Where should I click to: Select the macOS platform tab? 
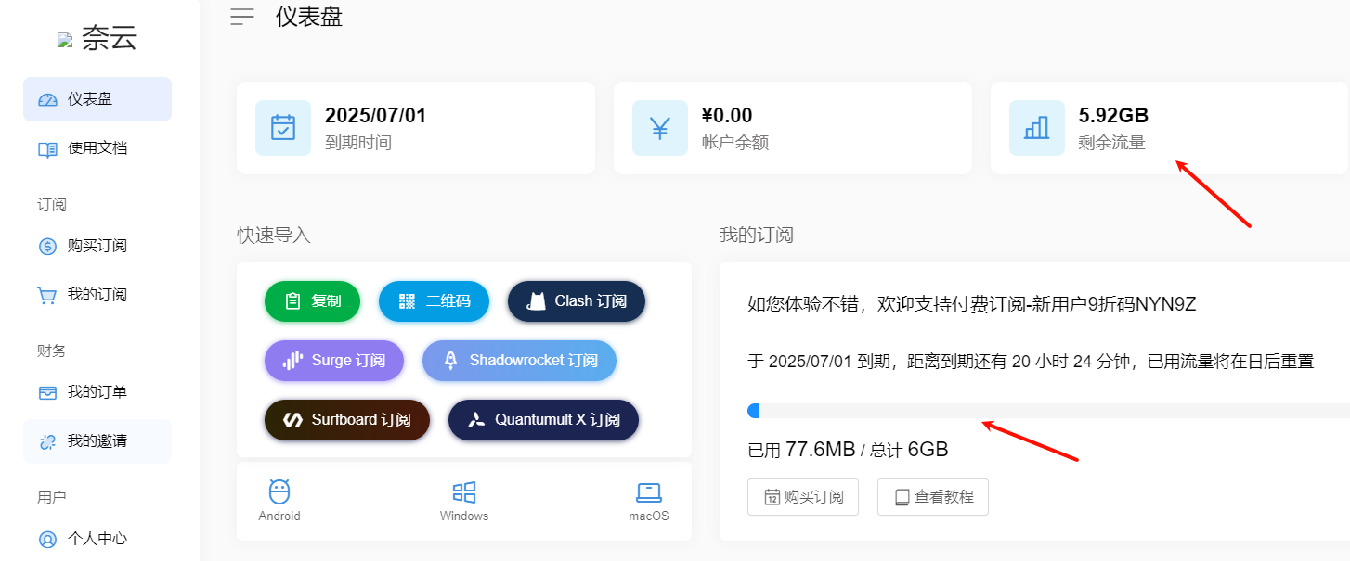click(x=648, y=502)
